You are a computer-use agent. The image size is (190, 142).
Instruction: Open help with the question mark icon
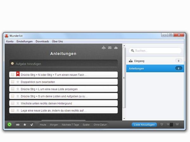(162, 125)
